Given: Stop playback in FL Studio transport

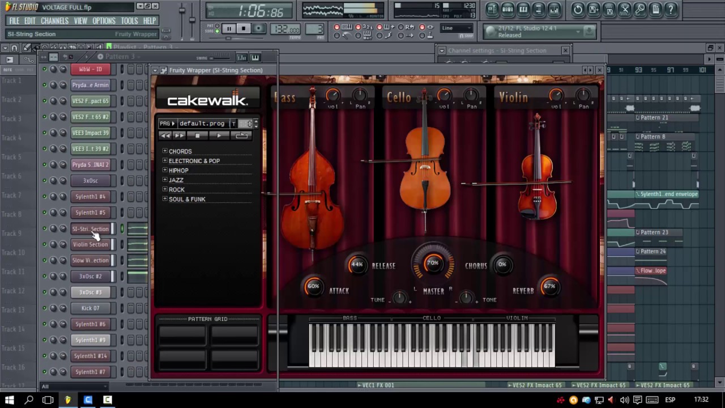Looking at the screenshot, I should pos(244,28).
